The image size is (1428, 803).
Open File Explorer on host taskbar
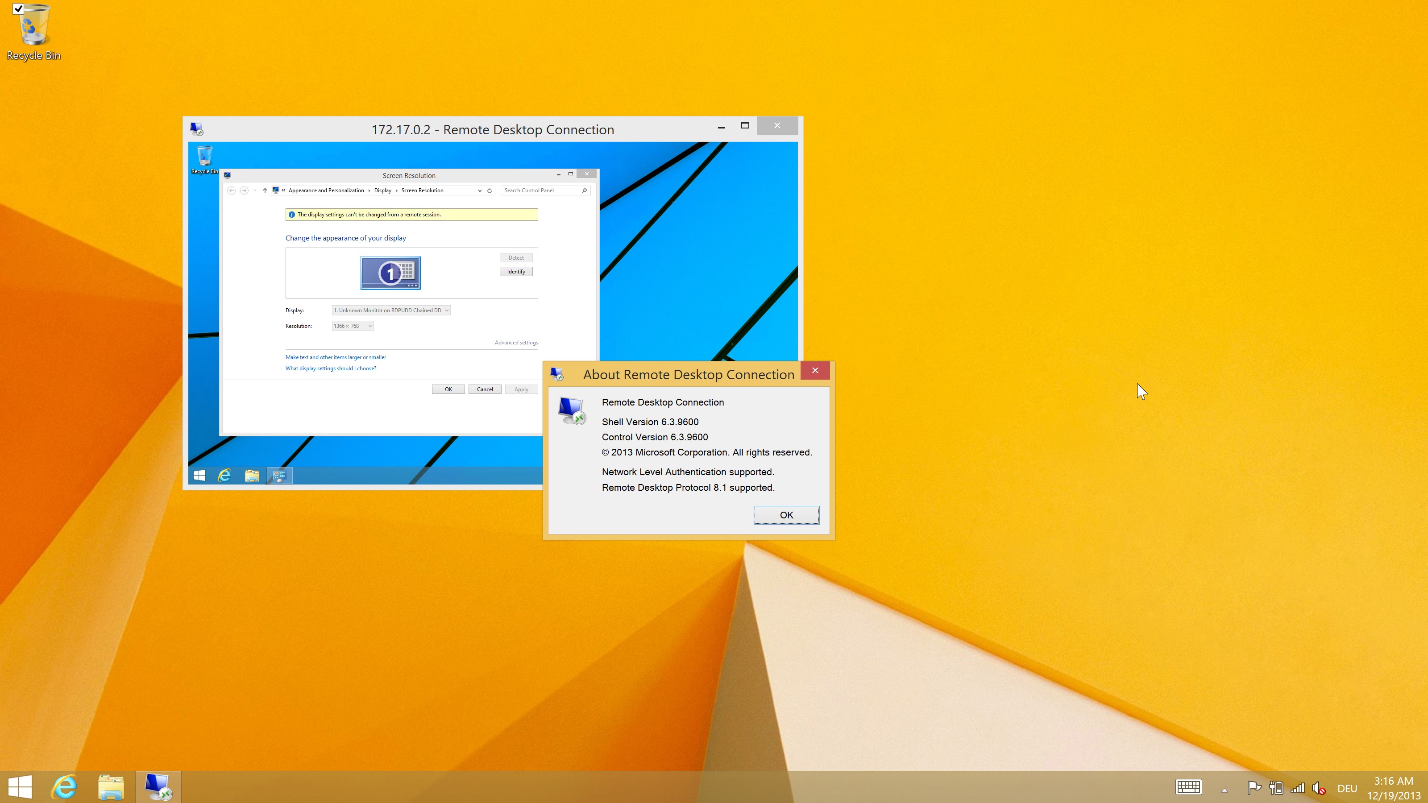point(111,787)
